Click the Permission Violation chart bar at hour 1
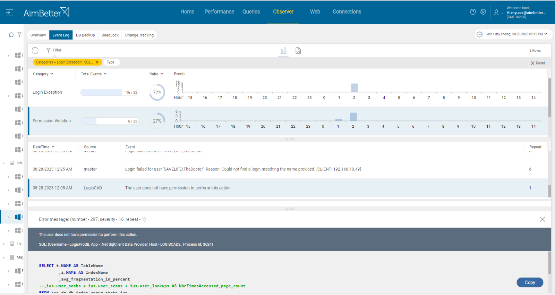Viewport: 555px width, 295px height. click(339, 120)
